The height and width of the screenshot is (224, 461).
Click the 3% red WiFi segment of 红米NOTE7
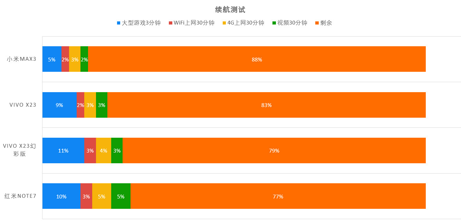86,196
